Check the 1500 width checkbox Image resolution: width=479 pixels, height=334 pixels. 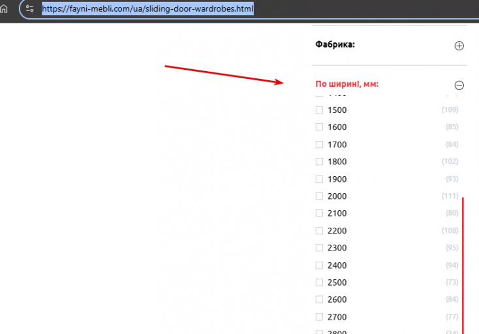[319, 110]
